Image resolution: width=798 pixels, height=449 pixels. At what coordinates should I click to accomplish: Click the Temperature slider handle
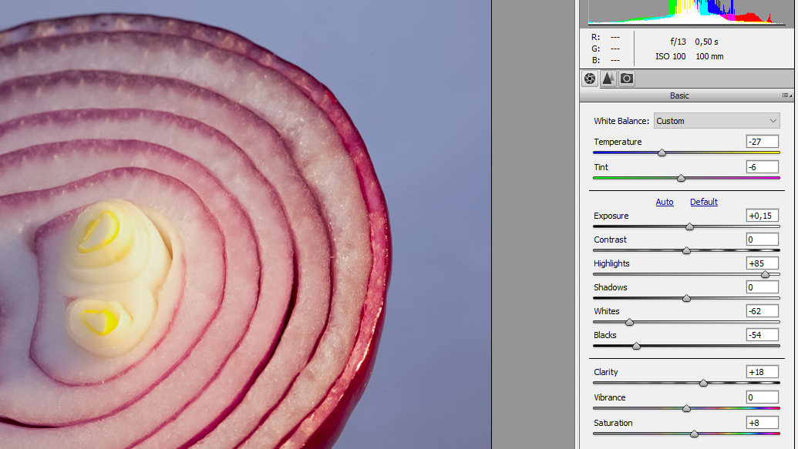coord(662,152)
